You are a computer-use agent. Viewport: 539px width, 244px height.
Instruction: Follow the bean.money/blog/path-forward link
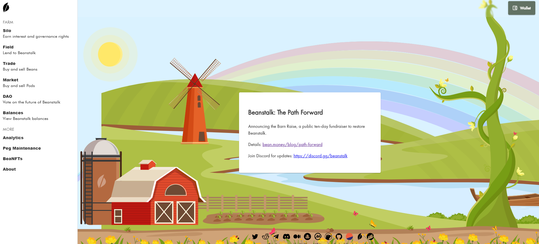(x=292, y=145)
